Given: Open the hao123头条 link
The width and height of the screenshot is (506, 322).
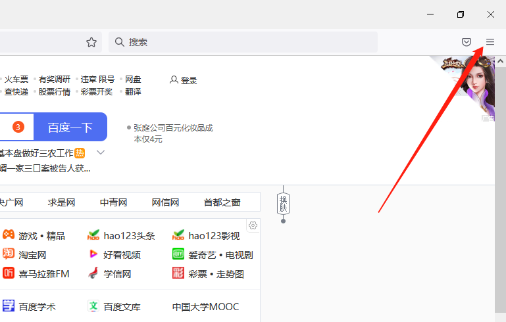Looking at the screenshot, I should pos(129,236).
